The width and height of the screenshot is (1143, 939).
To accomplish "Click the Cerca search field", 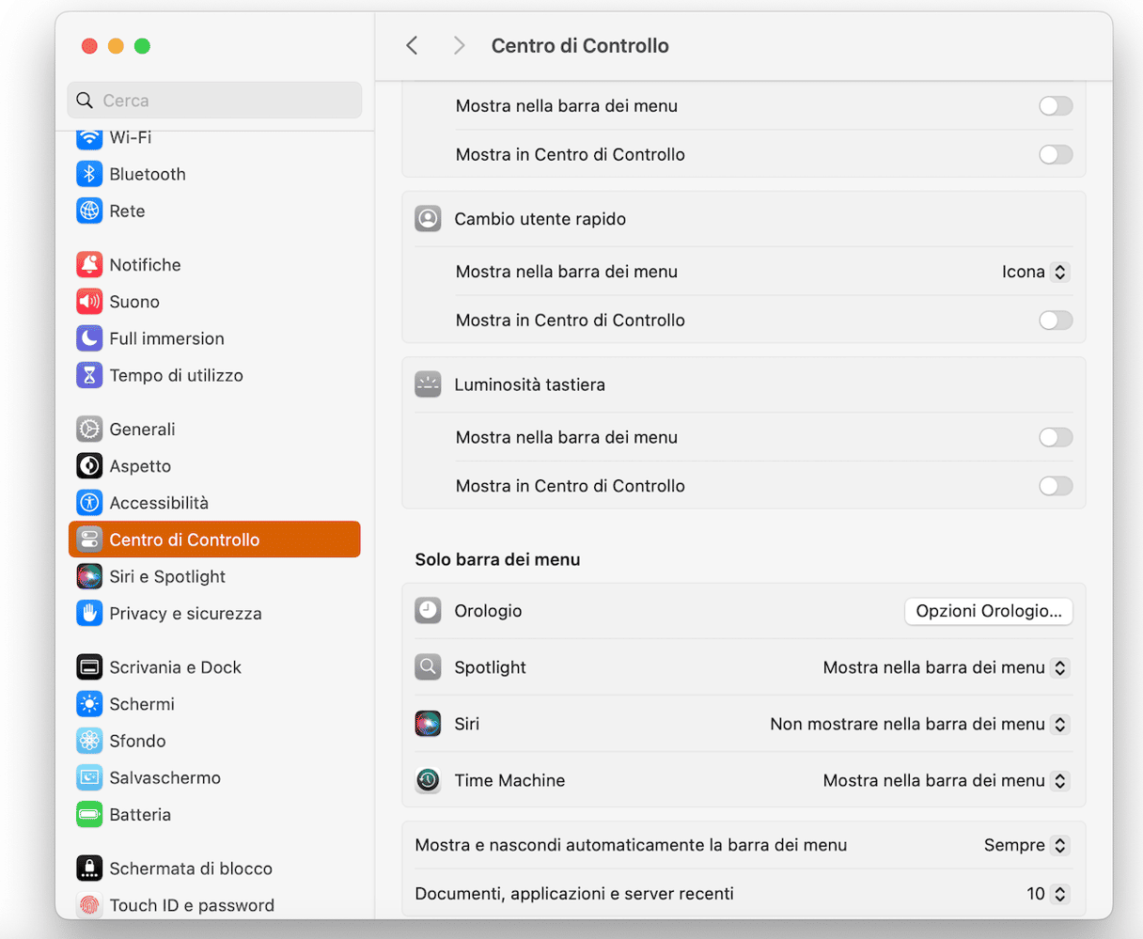I will click(214, 101).
